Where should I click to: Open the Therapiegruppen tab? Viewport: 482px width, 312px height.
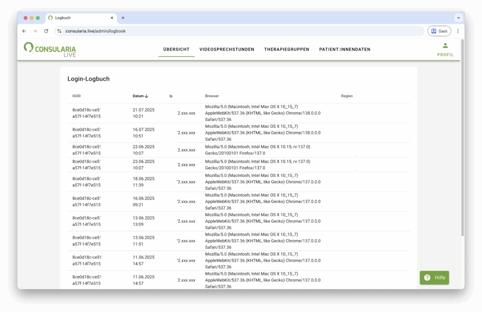(287, 49)
